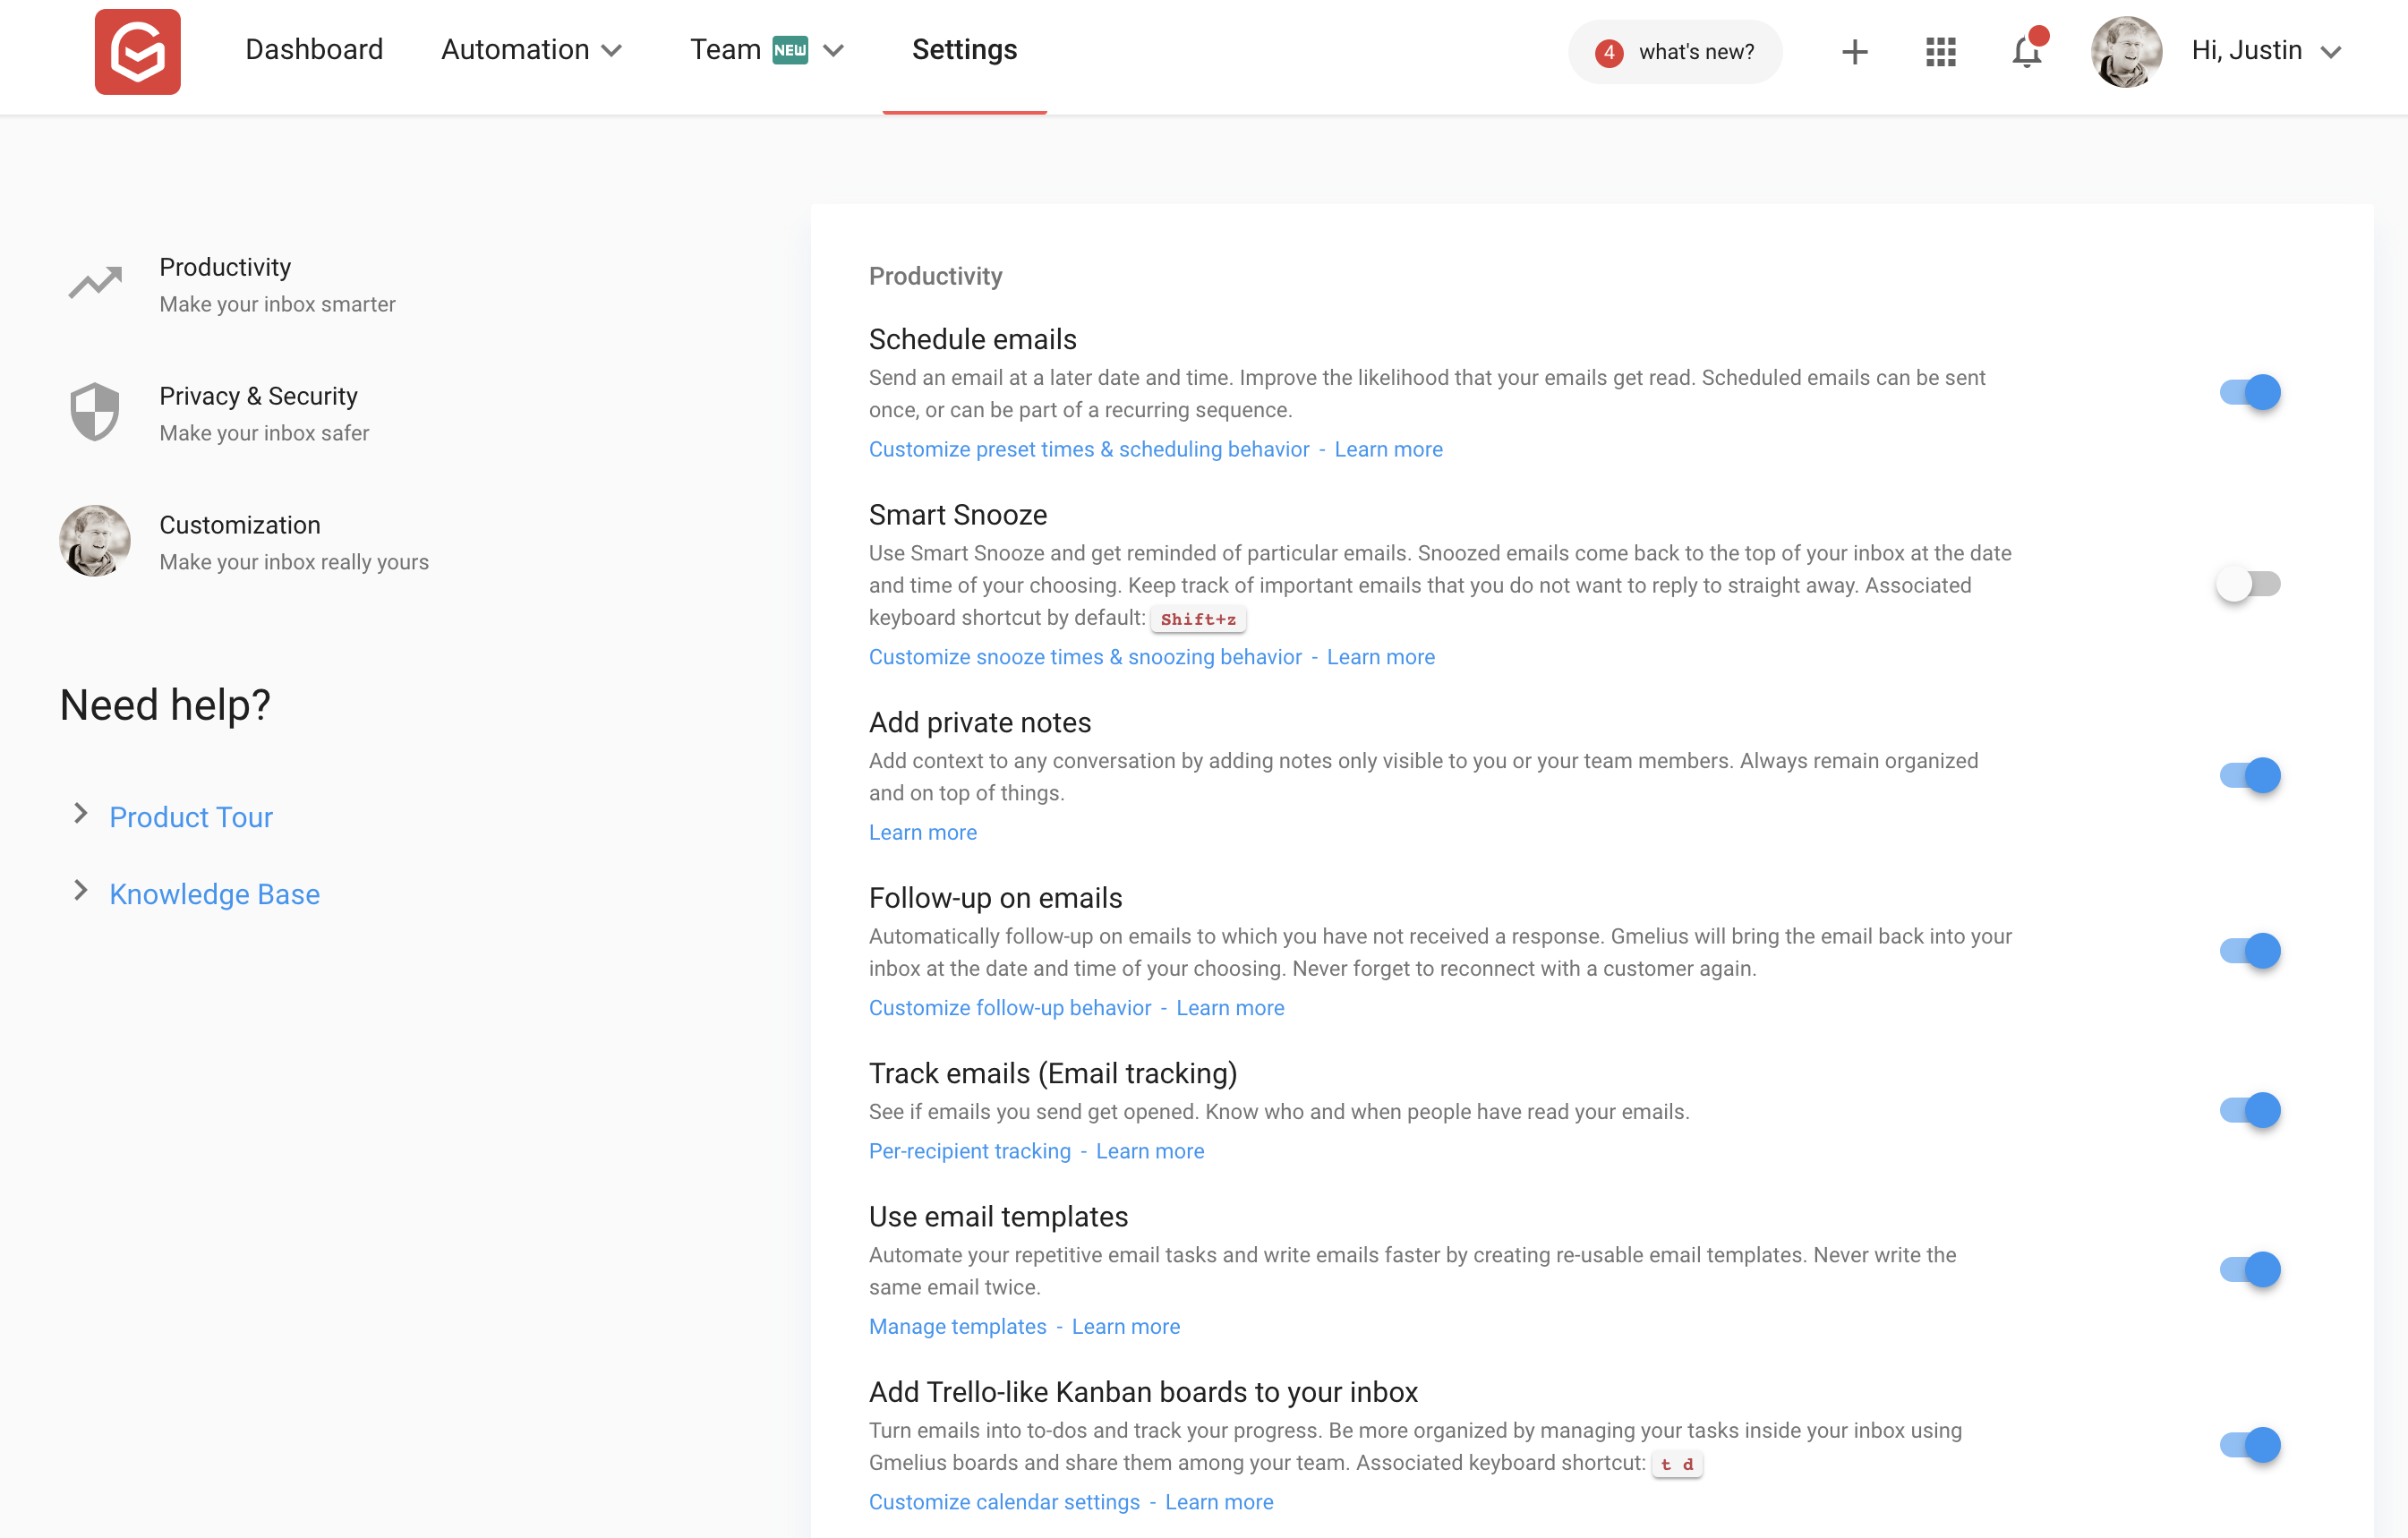
Task: Turn off Add private notes toggle
Action: click(2250, 776)
